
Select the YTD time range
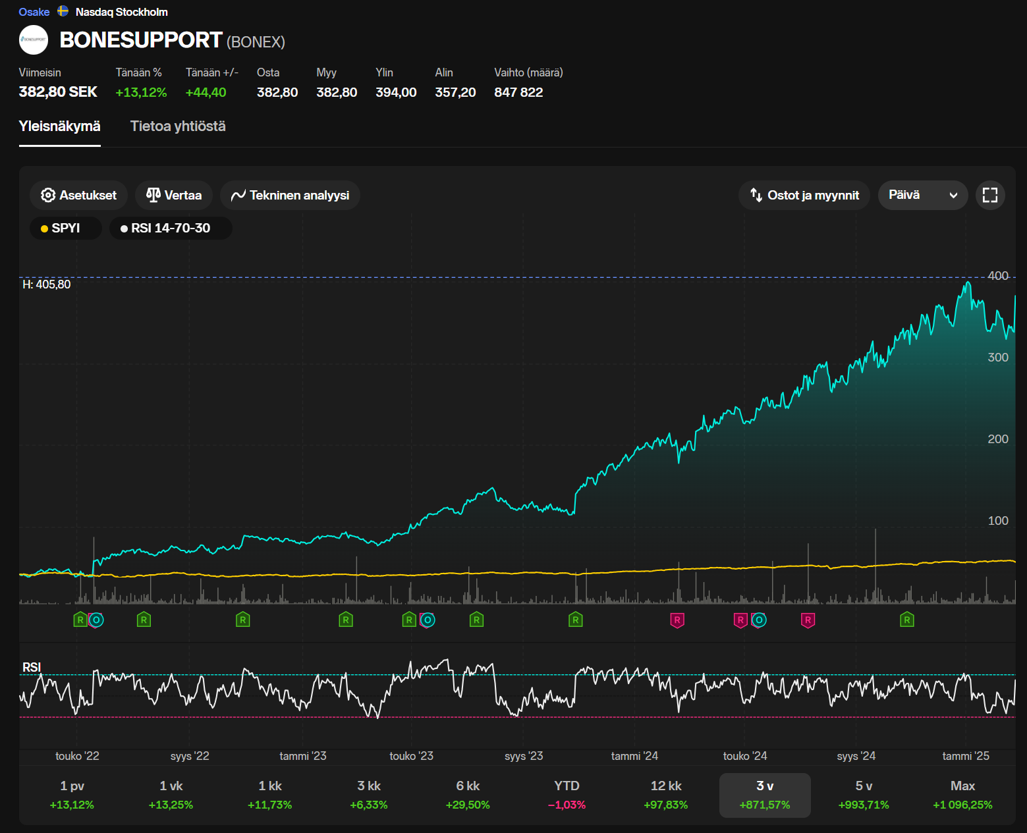pyautogui.click(x=567, y=795)
